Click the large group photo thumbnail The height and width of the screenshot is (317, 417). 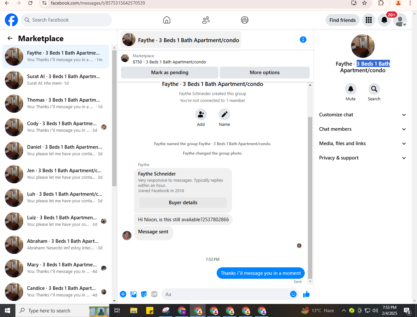pyautogui.click(x=363, y=46)
